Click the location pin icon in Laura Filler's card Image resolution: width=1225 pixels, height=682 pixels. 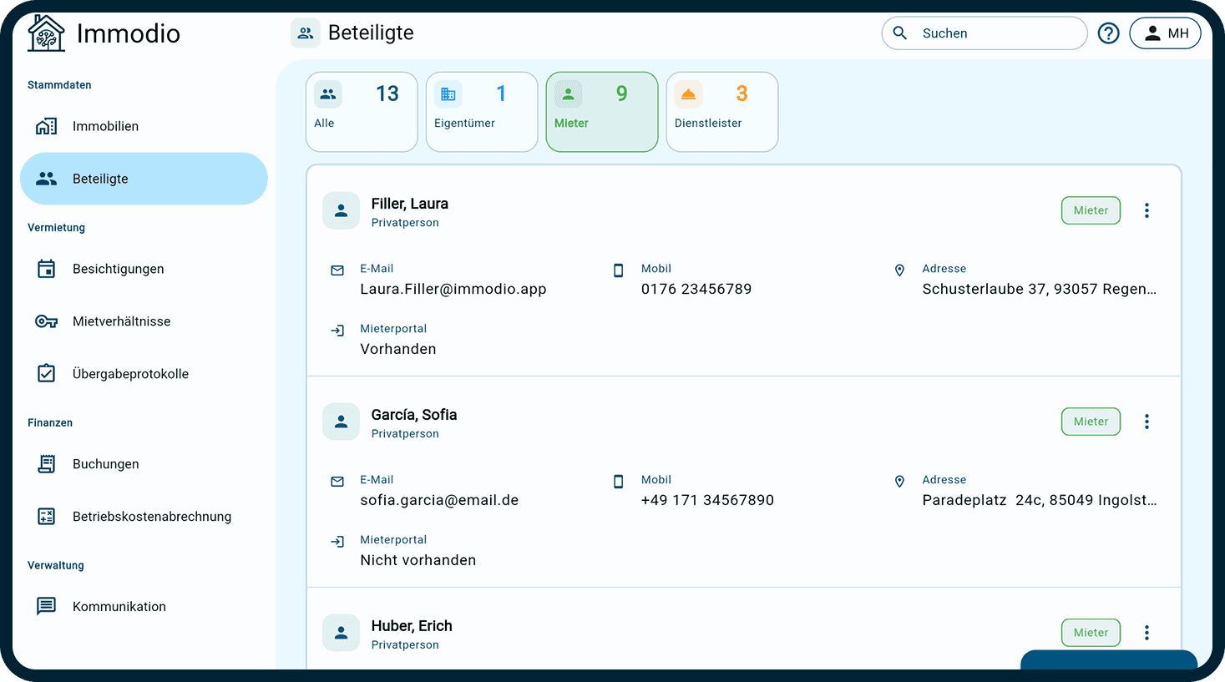(x=899, y=270)
